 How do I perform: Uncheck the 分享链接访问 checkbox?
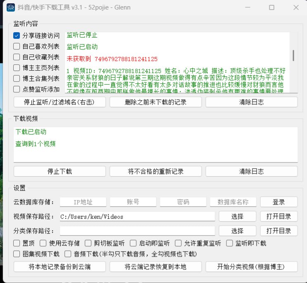coord(17,35)
